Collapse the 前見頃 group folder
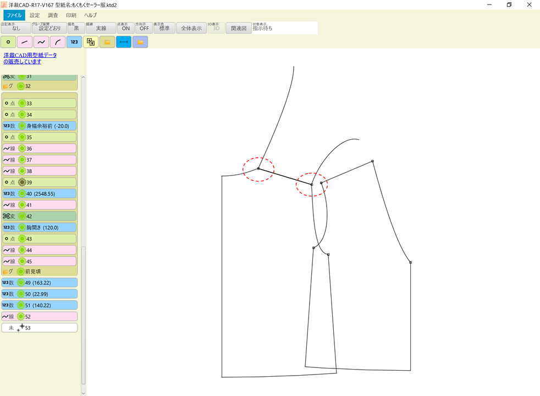The height and width of the screenshot is (396, 540). [6, 271]
